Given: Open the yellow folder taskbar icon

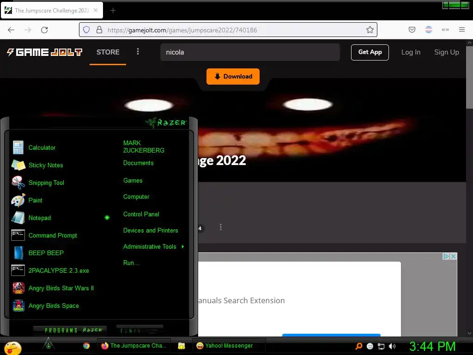Looking at the screenshot, I should pyautogui.click(x=181, y=346).
